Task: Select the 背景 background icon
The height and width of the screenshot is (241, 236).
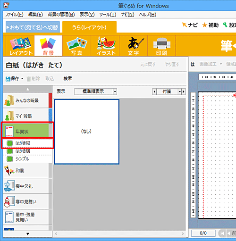Action: pos(48,46)
